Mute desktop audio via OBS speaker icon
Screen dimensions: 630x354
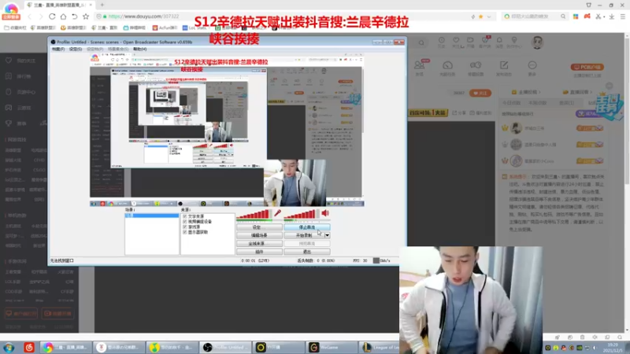click(325, 213)
